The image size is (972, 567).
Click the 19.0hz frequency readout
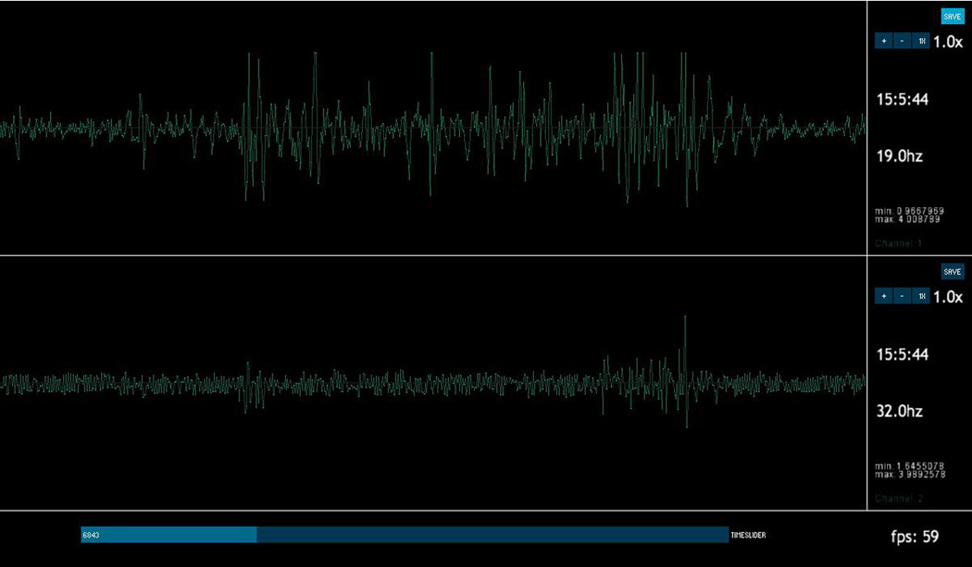click(x=899, y=156)
